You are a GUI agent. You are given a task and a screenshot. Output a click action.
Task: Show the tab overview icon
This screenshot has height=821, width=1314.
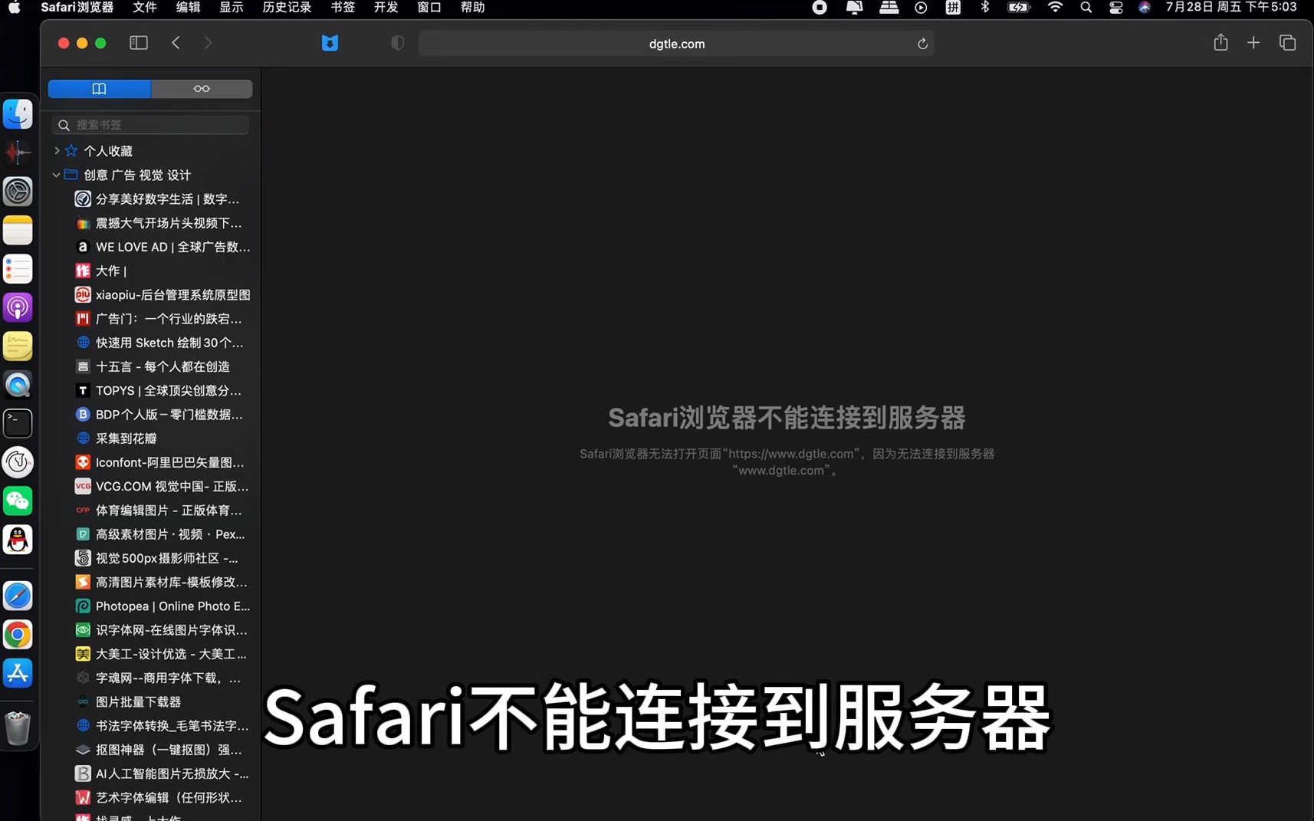(1287, 43)
